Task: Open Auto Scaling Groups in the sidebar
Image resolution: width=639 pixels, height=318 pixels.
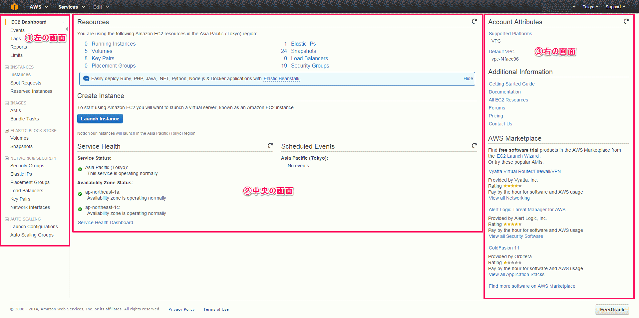Action: pyautogui.click(x=32, y=235)
